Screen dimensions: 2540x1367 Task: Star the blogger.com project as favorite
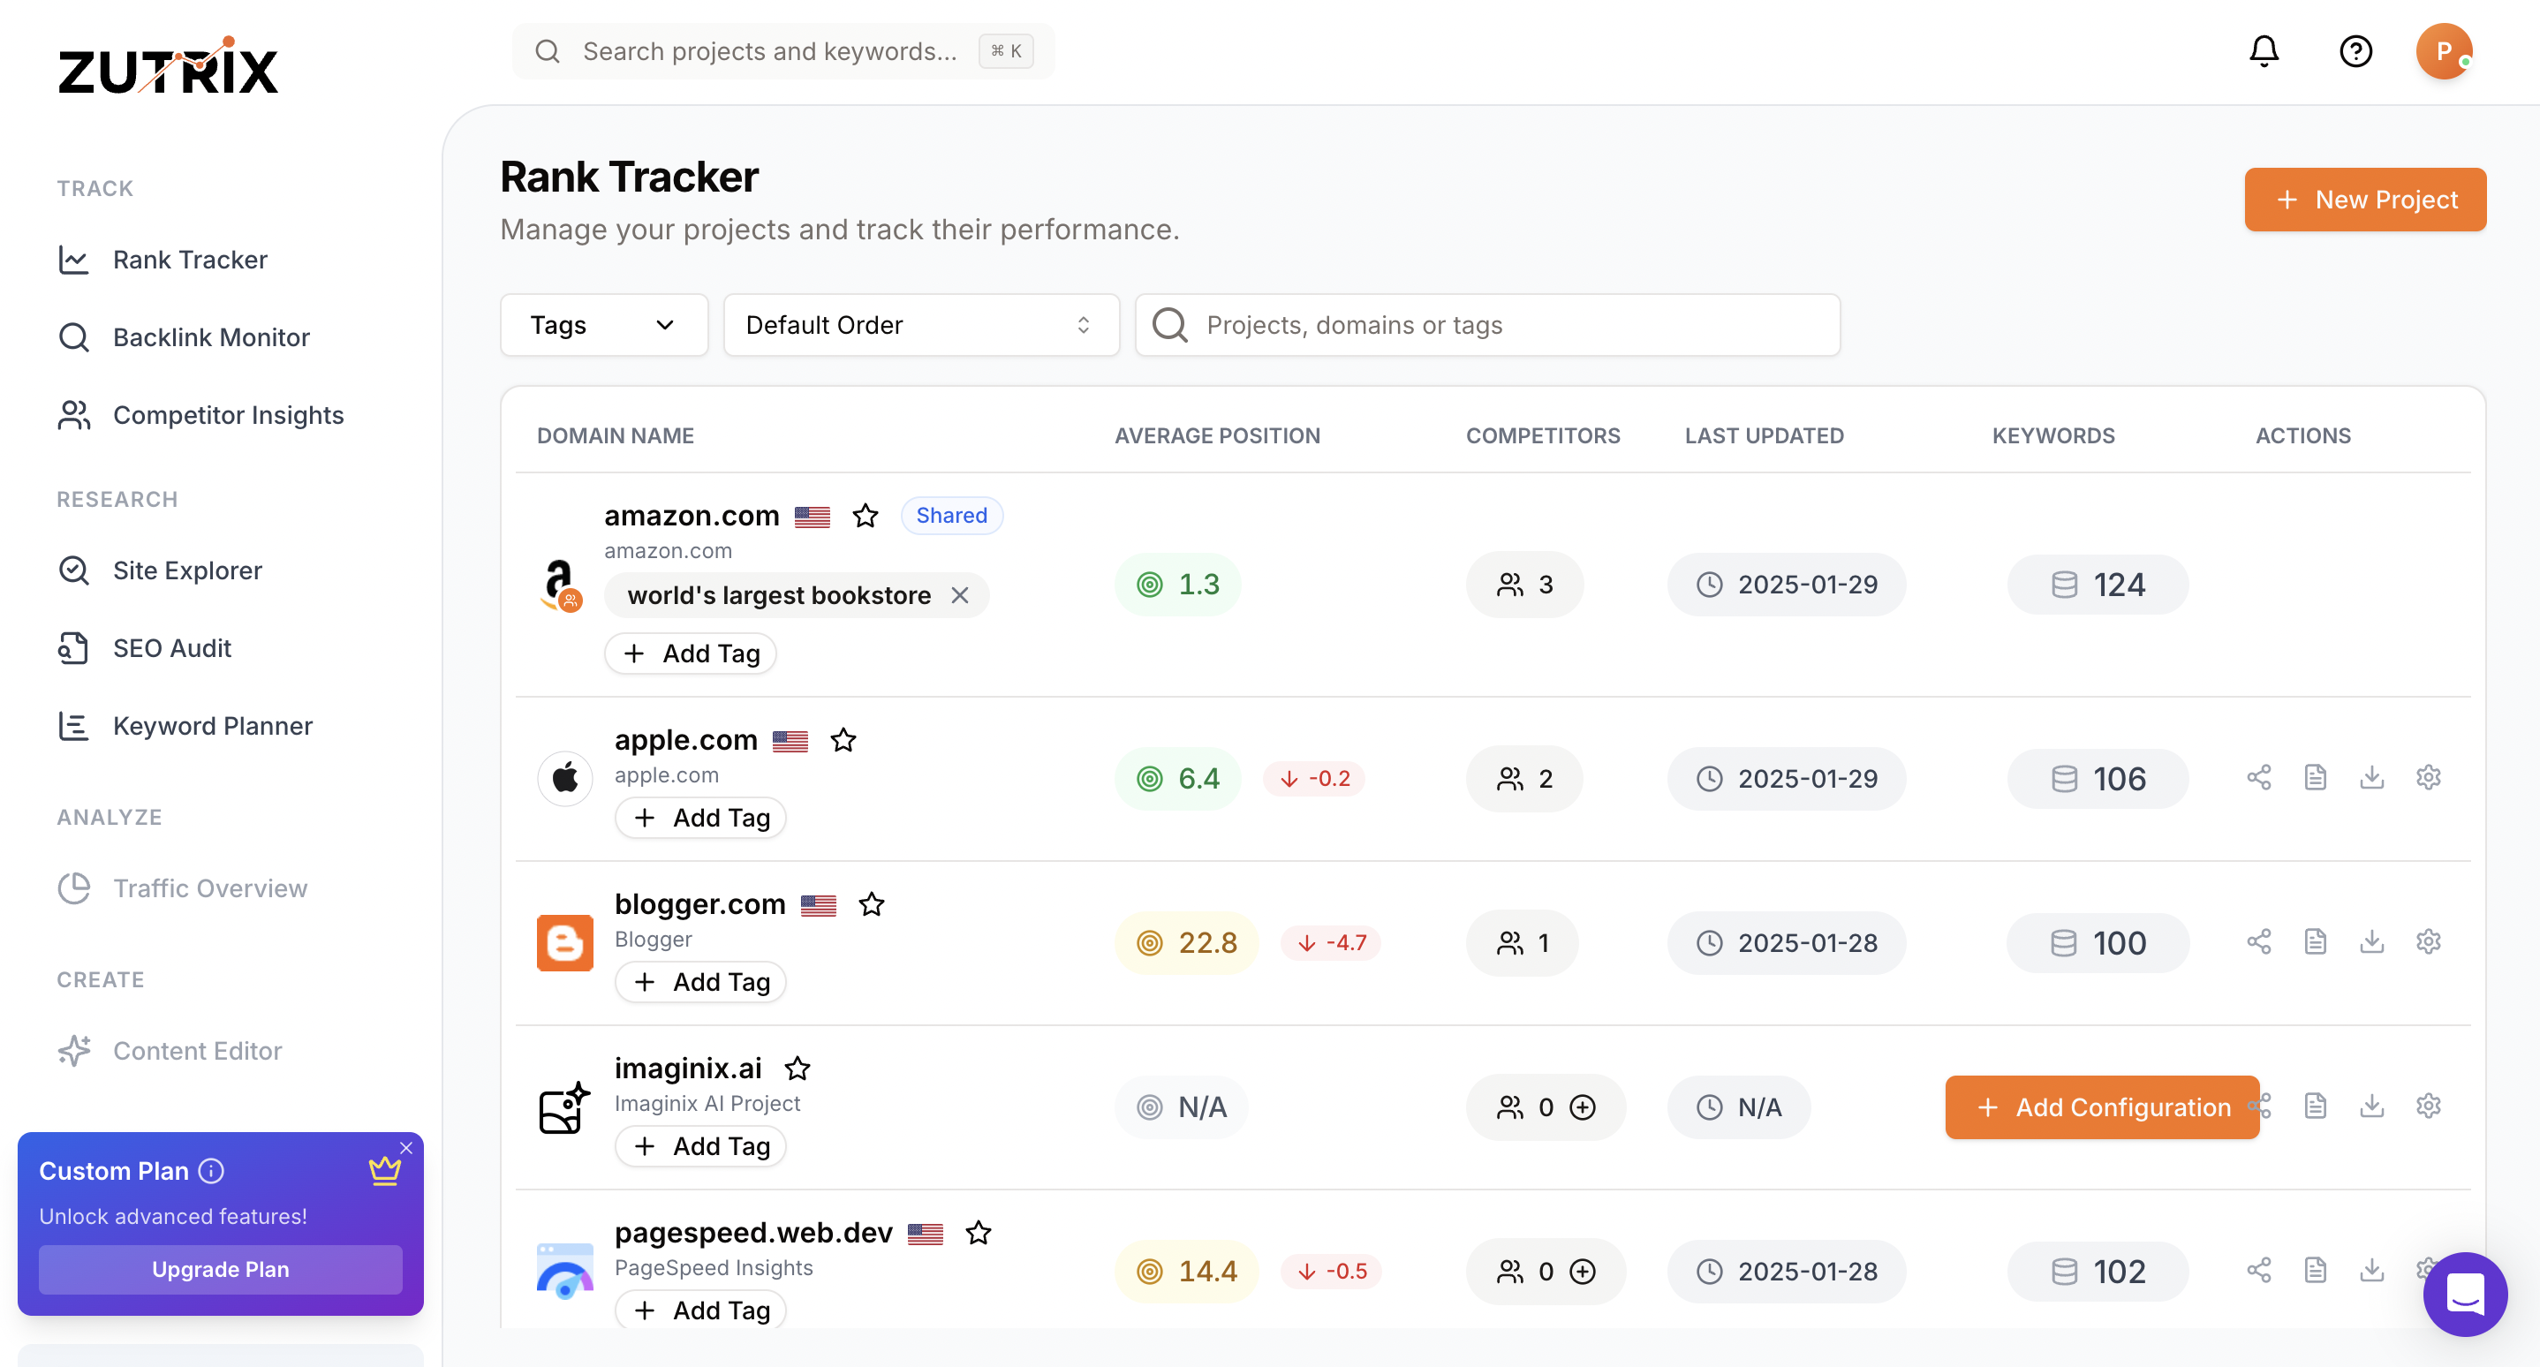point(871,903)
